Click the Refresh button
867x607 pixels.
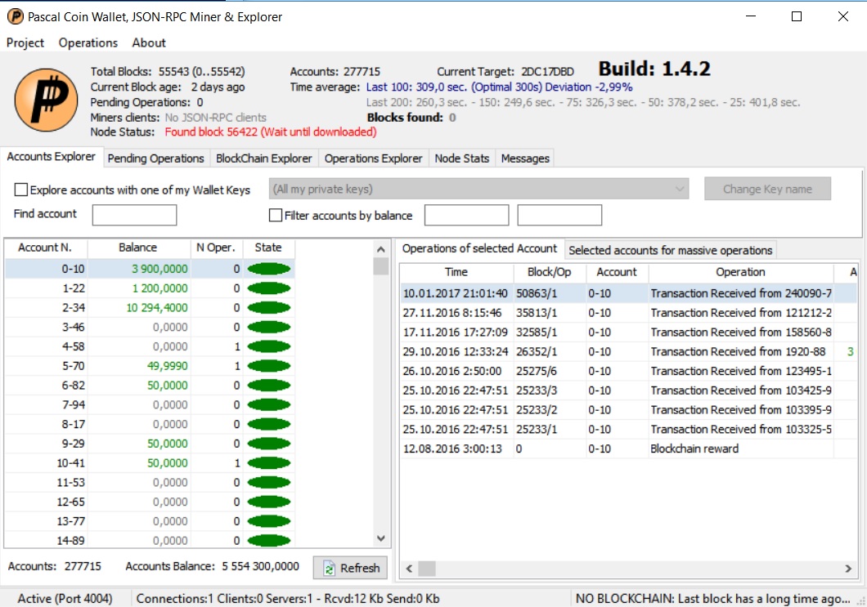(351, 568)
